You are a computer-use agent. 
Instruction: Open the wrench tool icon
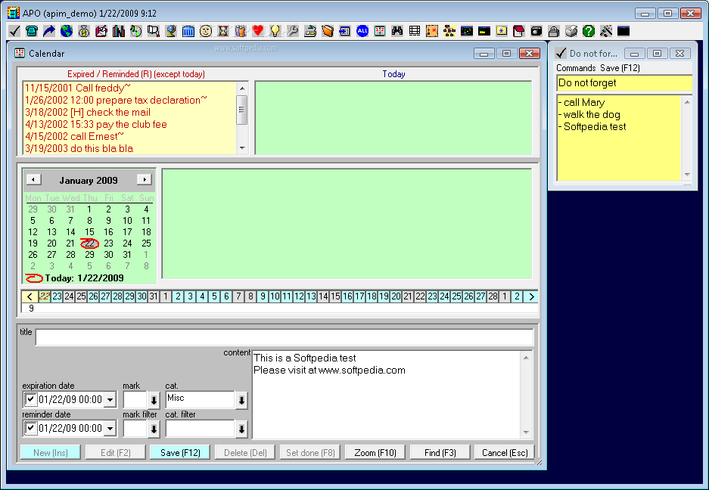click(293, 31)
